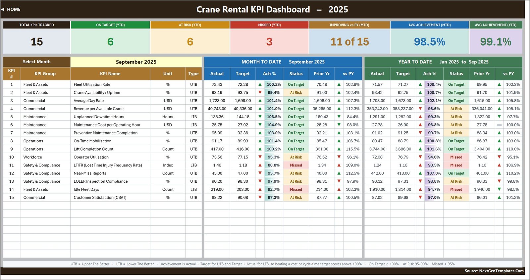The image size is (530, 280).
Task: Select YTD Ach % cell showing 107.0%
Action: point(434,173)
